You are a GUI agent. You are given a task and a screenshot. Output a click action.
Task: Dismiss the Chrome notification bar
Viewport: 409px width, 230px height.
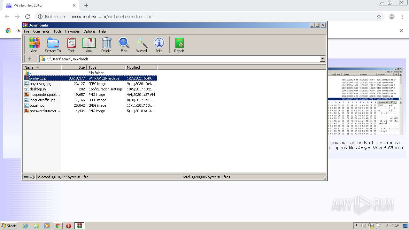pyautogui.click(x=401, y=31)
